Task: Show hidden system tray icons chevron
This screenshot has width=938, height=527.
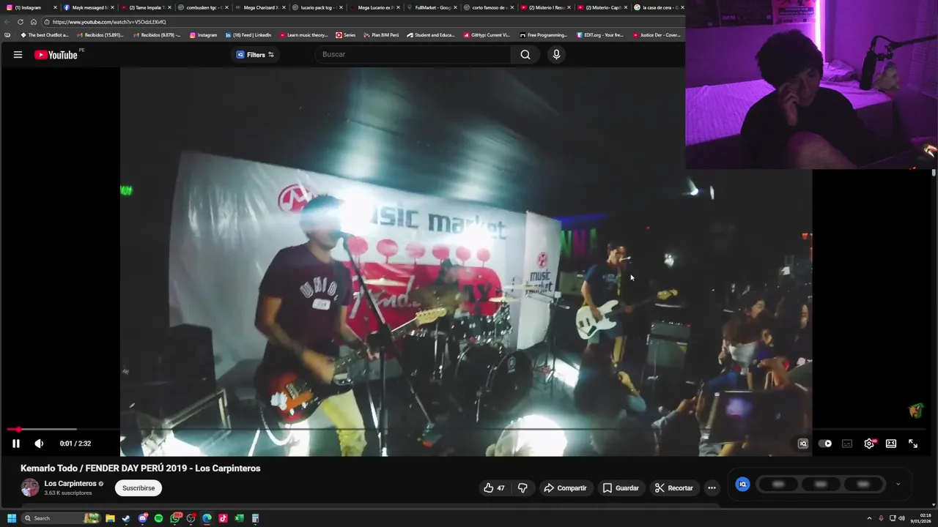Action: click(x=869, y=518)
